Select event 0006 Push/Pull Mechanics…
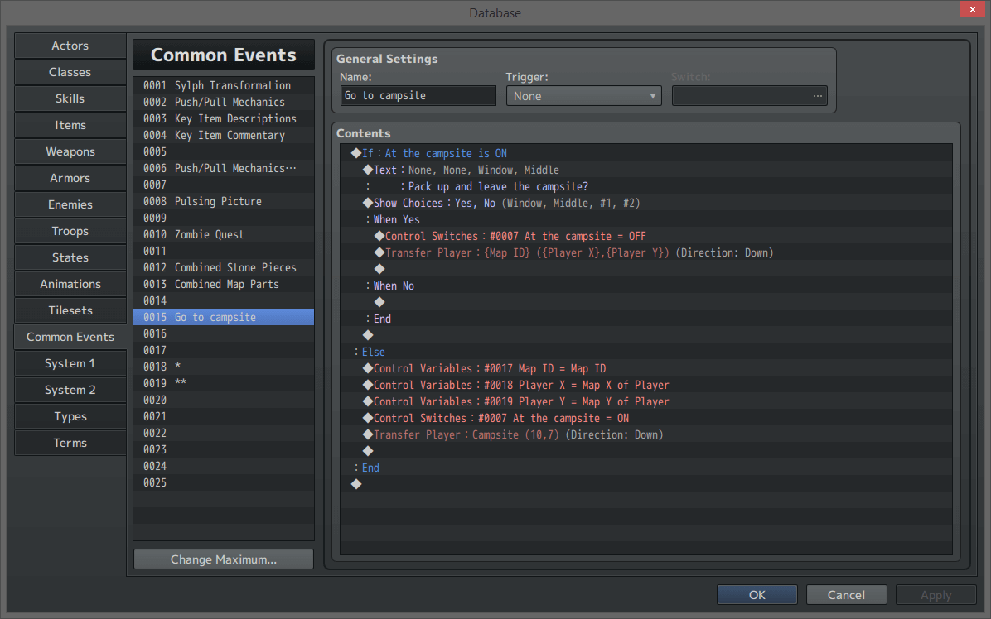Viewport: 991px width, 619px height. click(224, 168)
